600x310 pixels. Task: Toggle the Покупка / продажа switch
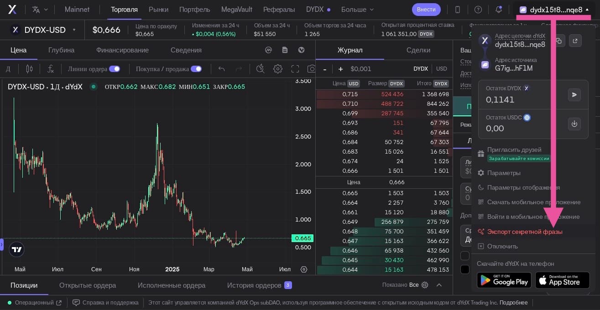click(x=196, y=69)
